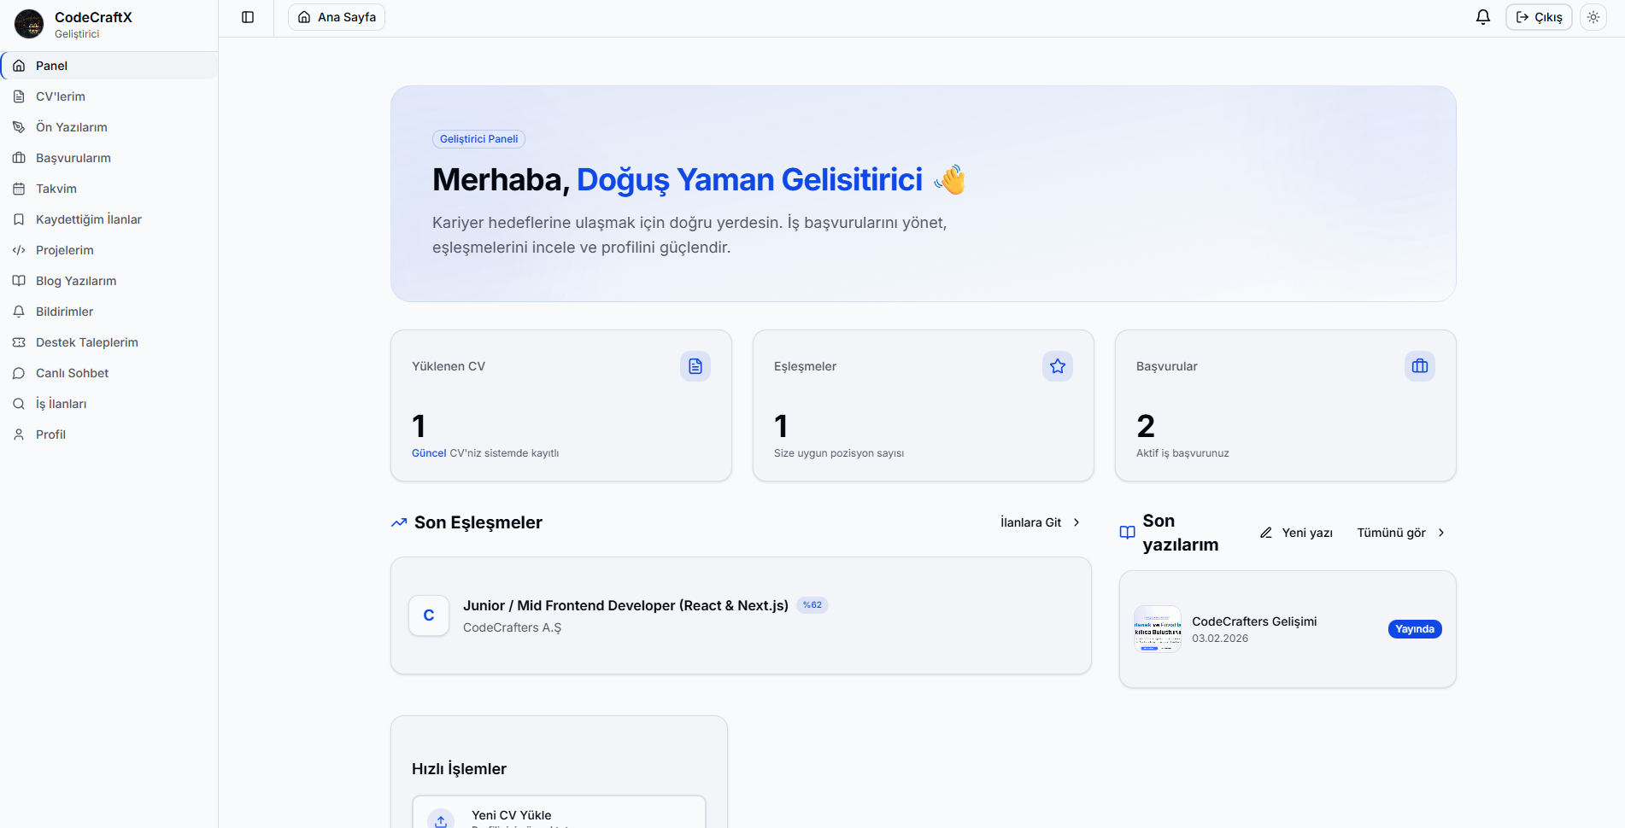Click the İş İlanları search icon

point(19,404)
